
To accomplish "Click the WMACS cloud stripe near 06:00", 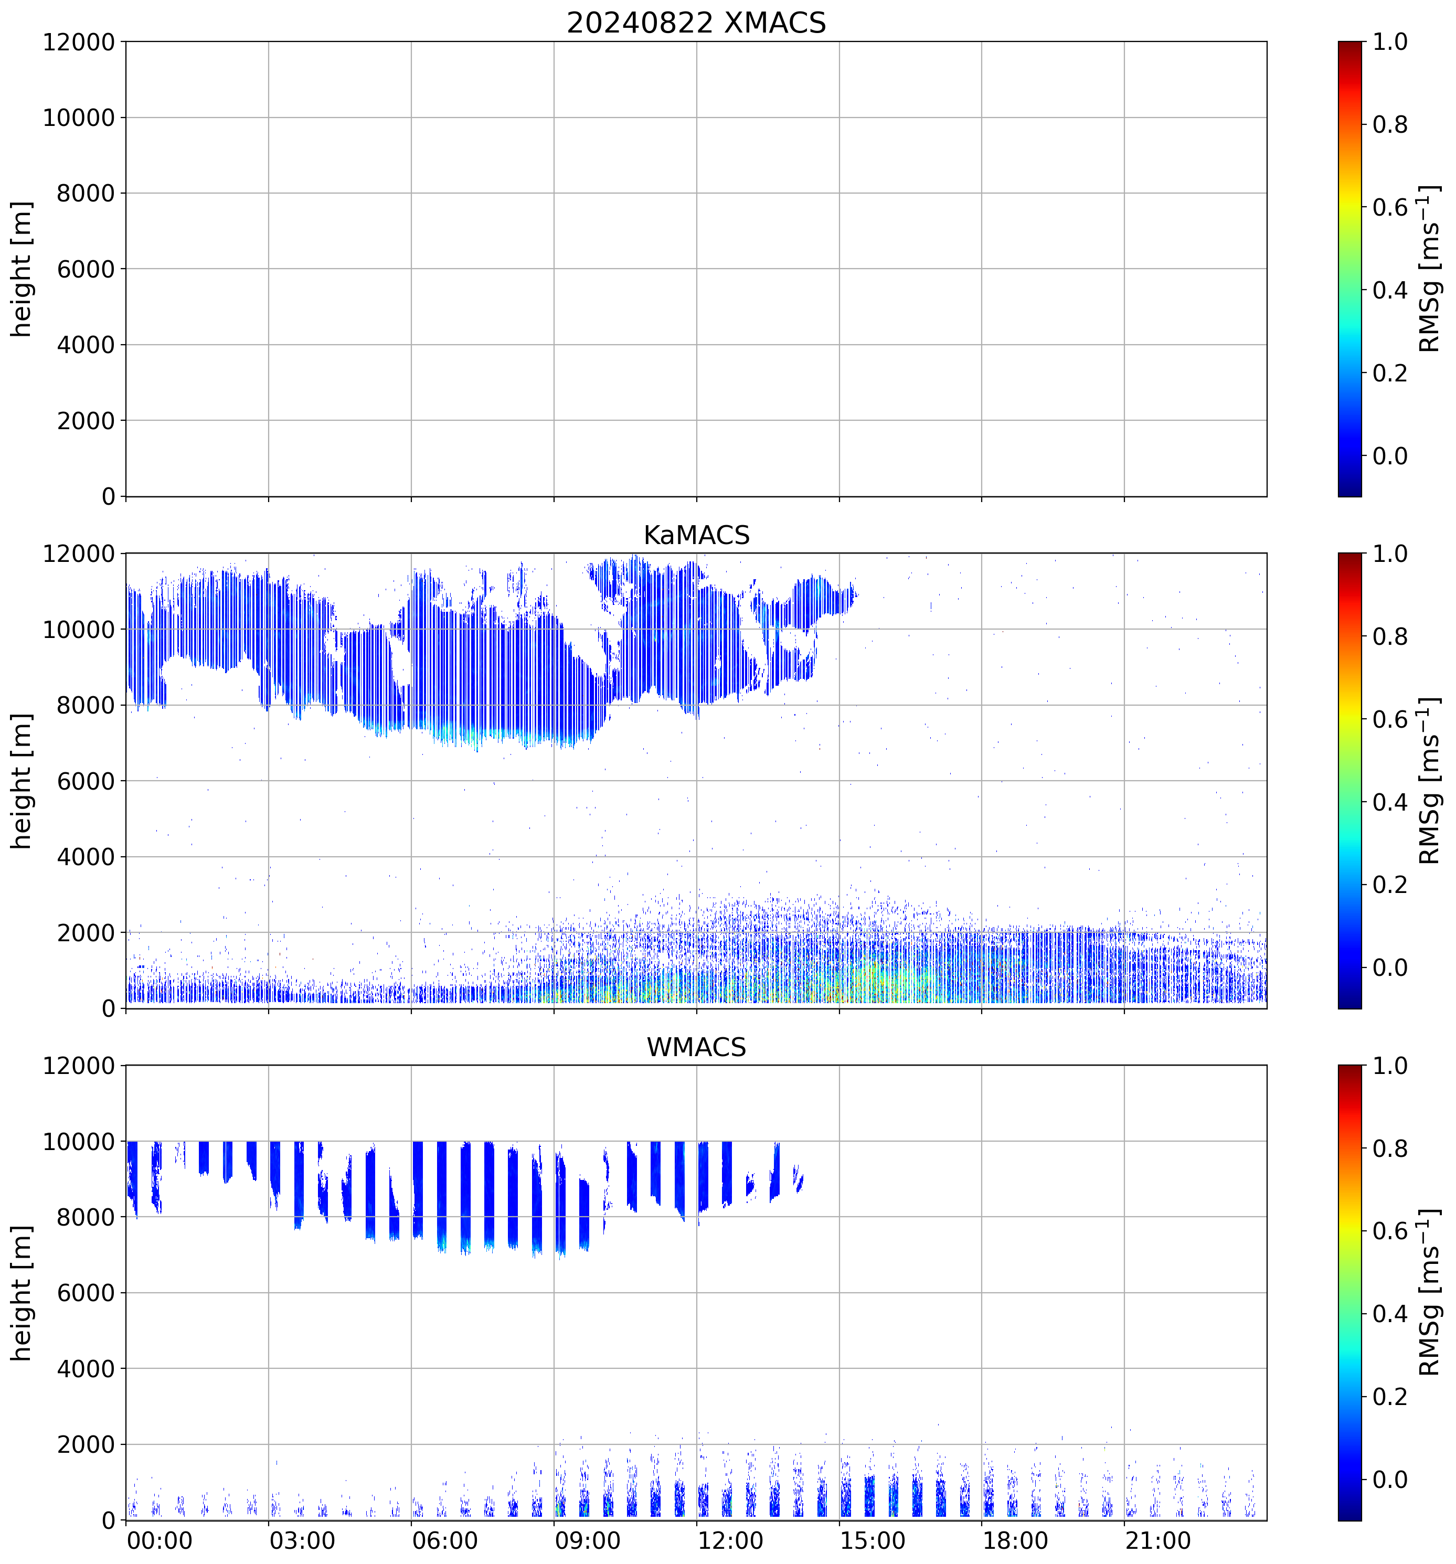I will tap(418, 1188).
